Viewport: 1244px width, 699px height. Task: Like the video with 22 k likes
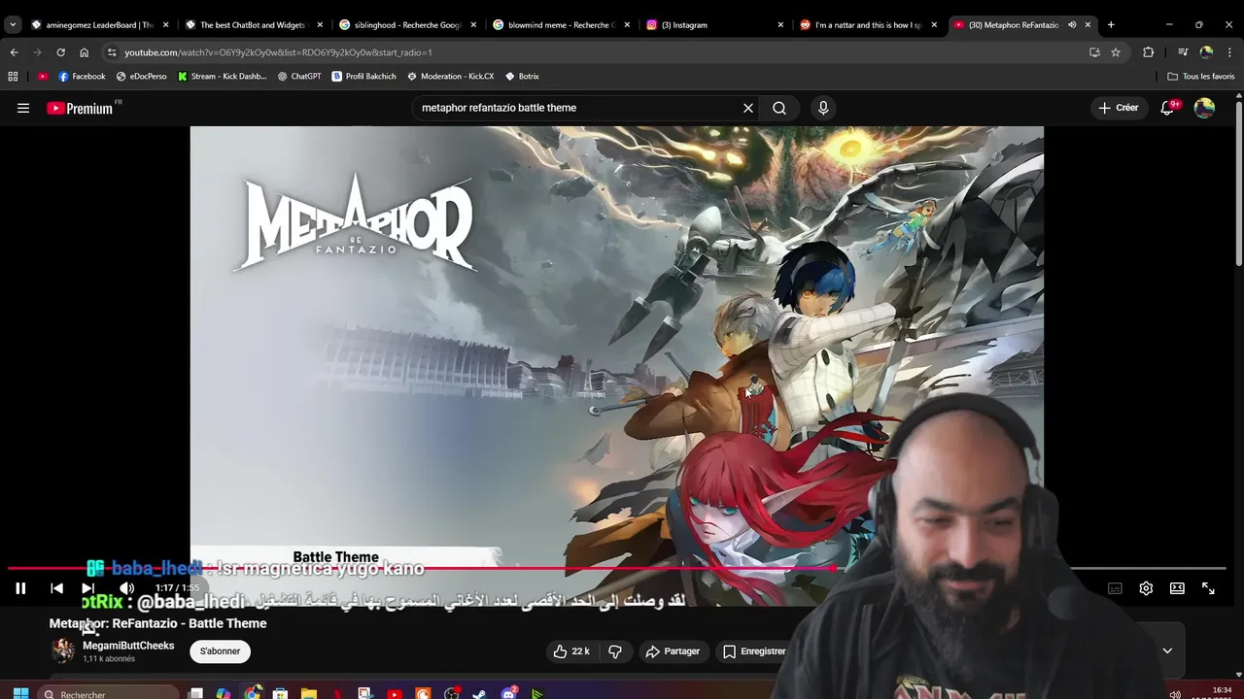(x=571, y=651)
